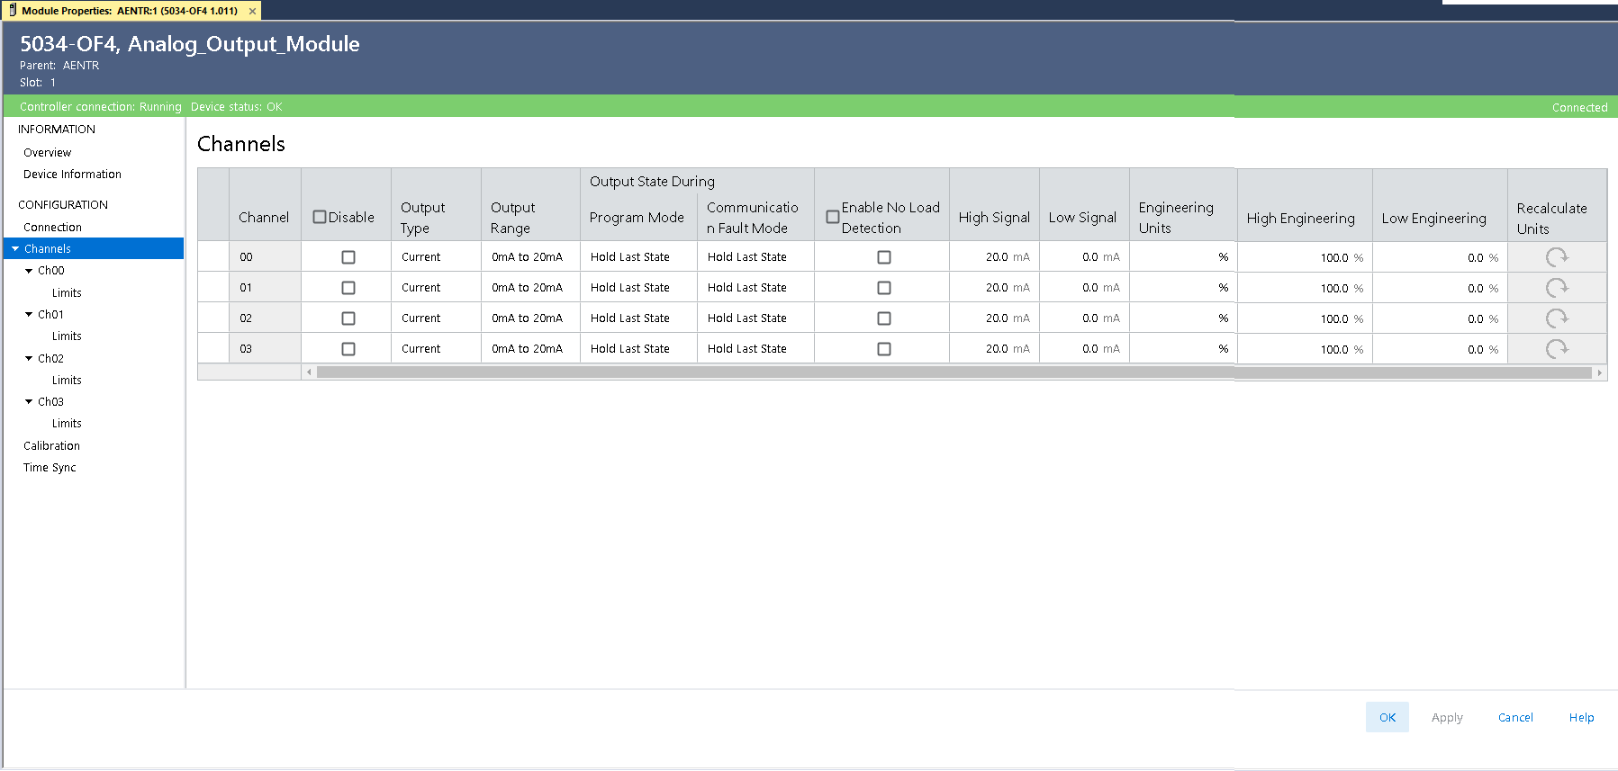Open Program Mode dropdown for channel 02

pos(638,318)
